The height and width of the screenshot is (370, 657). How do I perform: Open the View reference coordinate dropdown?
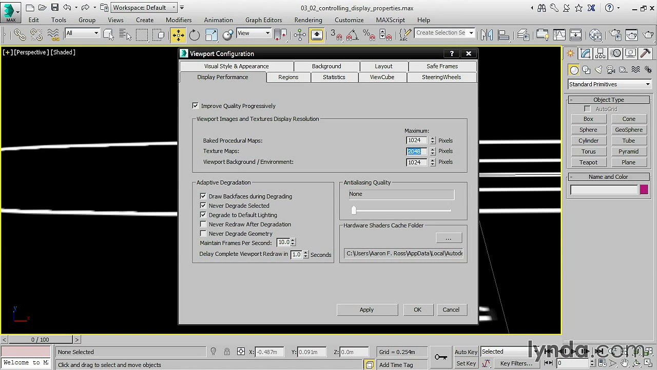point(254,33)
